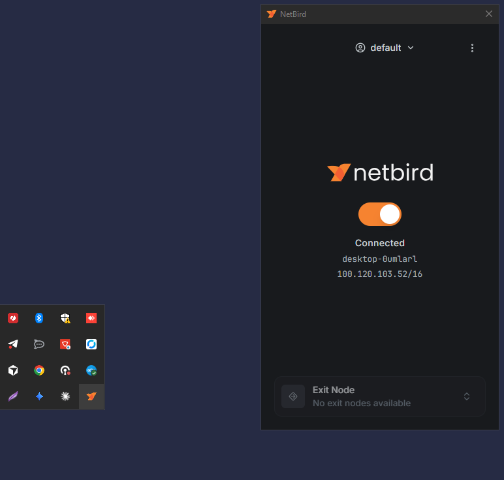Click the NetBird logo in title bar

pyautogui.click(x=272, y=14)
